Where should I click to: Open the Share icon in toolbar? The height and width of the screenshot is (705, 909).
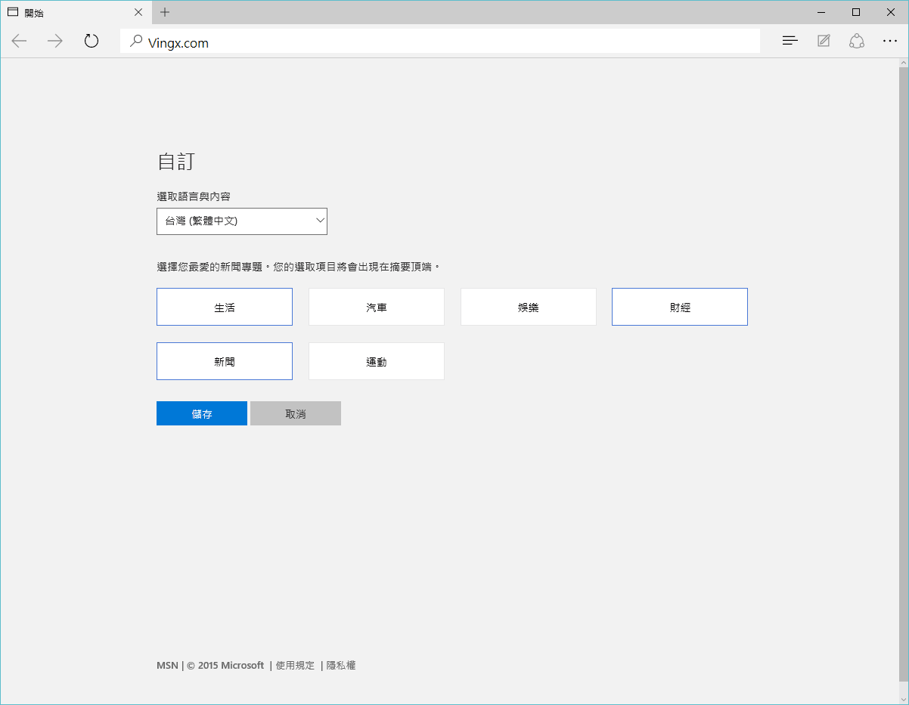click(x=857, y=41)
